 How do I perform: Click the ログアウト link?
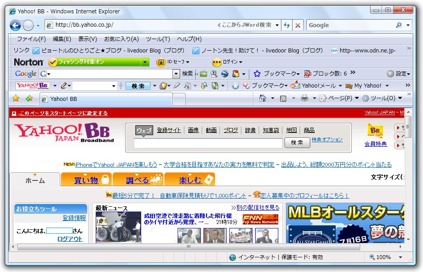70,239
